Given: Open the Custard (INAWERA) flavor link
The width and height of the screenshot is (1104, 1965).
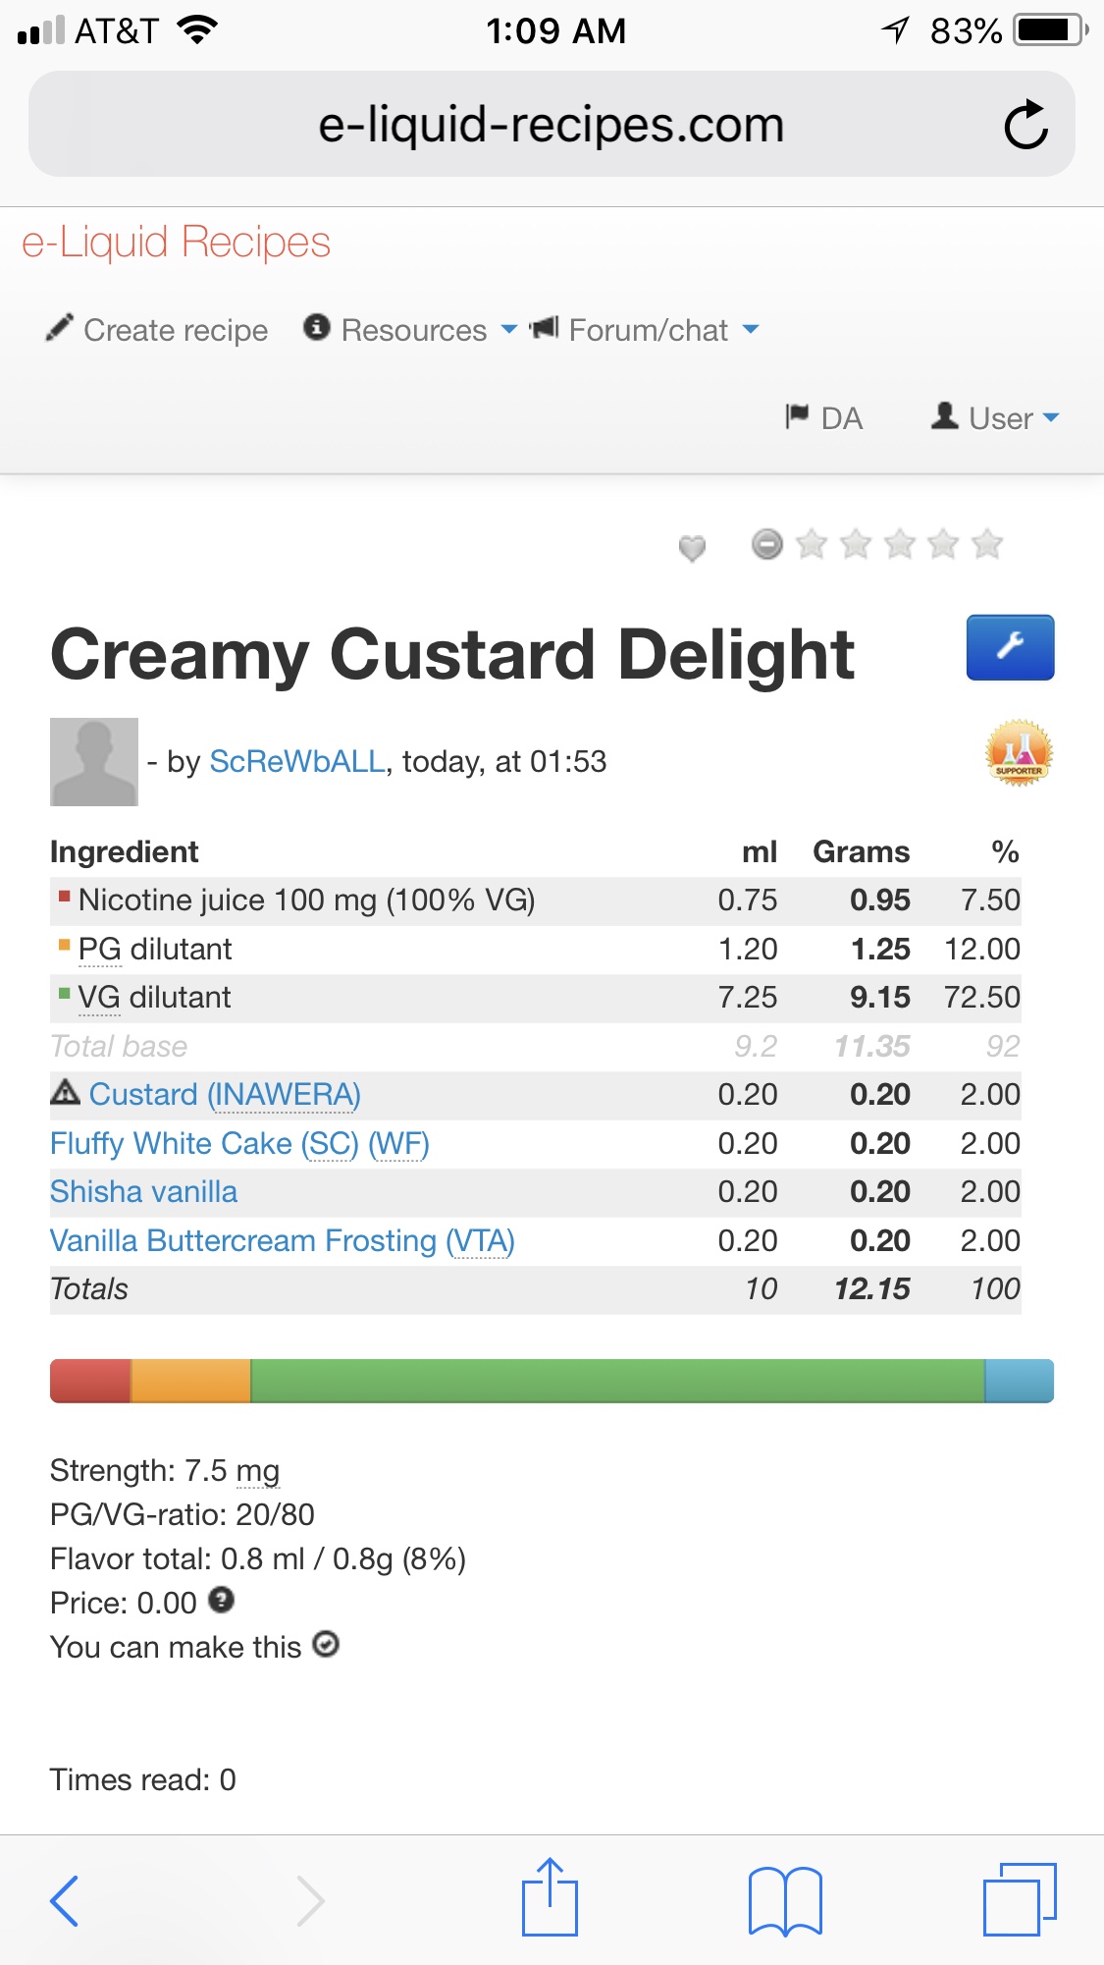Looking at the screenshot, I should [x=225, y=1094].
